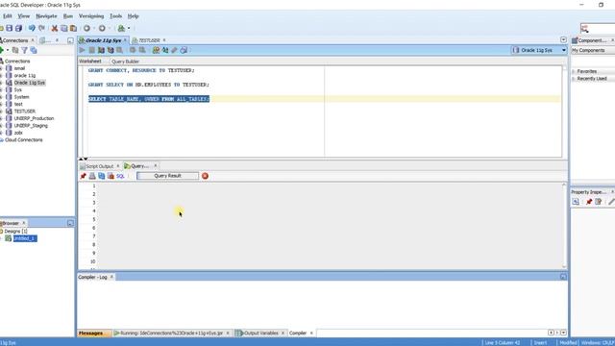615x346 pixels.
Task: Click the Run Script icon in worksheet toolbar
Action: coord(92,50)
